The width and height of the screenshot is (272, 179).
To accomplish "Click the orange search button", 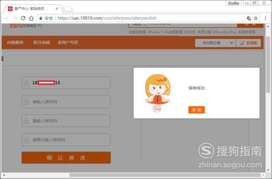I will 250,25.
